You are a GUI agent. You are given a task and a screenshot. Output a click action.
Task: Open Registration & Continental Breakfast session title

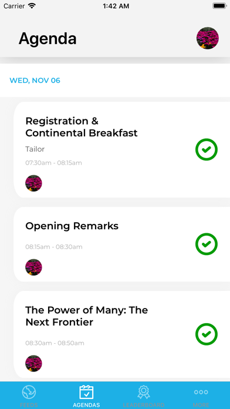point(82,127)
